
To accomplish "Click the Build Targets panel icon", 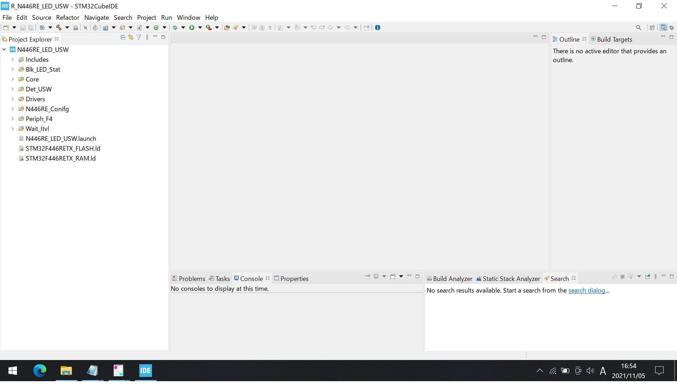I will [x=593, y=38].
